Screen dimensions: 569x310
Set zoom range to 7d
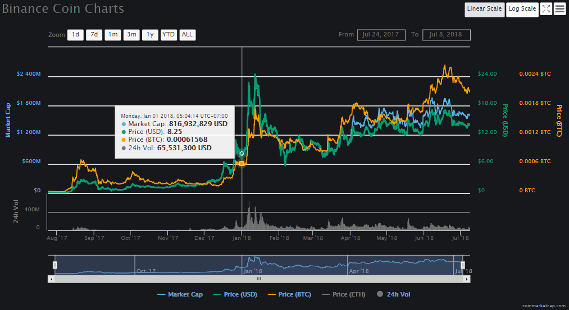coord(94,35)
